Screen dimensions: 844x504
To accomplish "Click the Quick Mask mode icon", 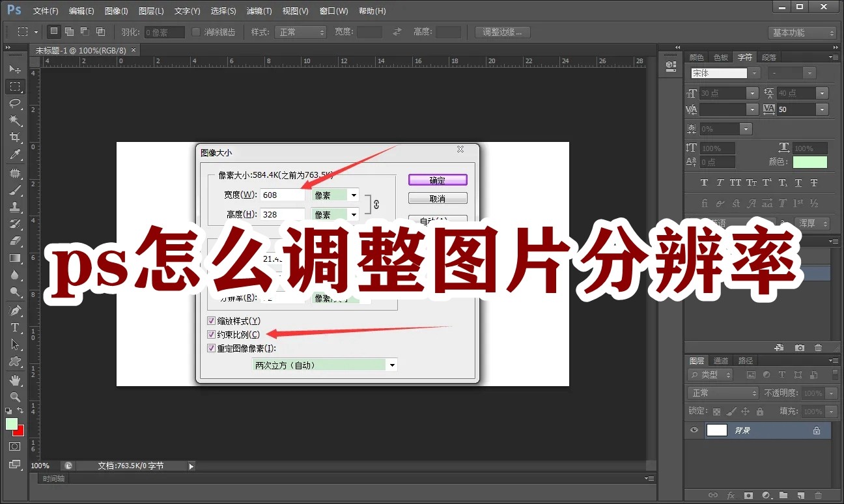I will point(15,447).
